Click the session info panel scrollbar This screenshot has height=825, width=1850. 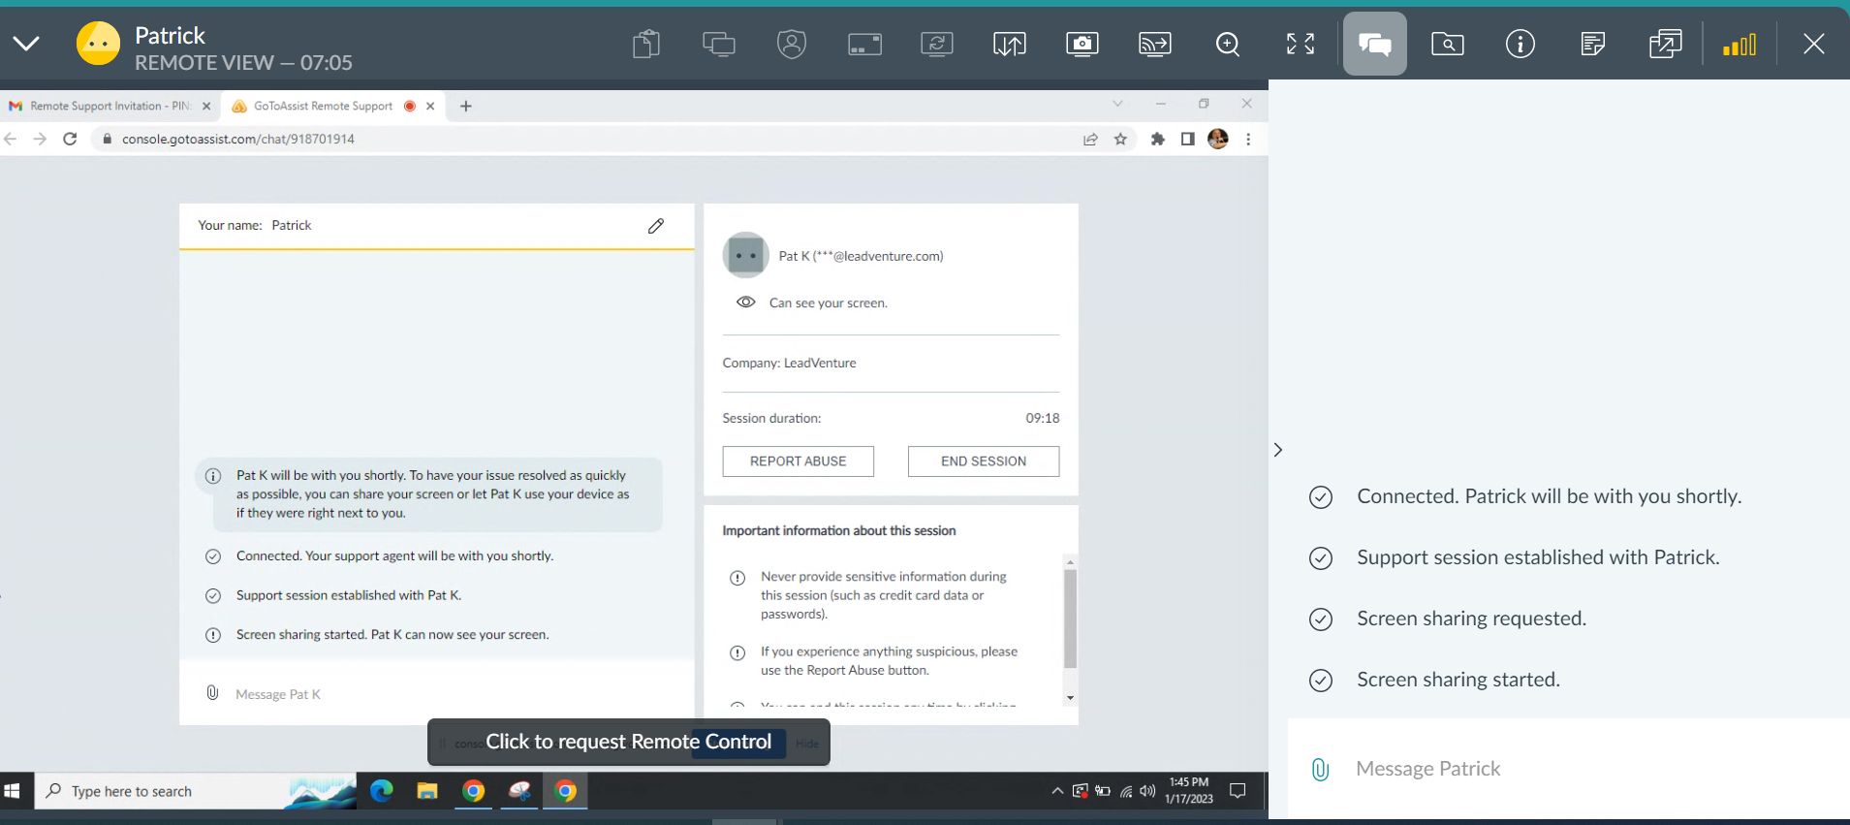click(x=1070, y=620)
